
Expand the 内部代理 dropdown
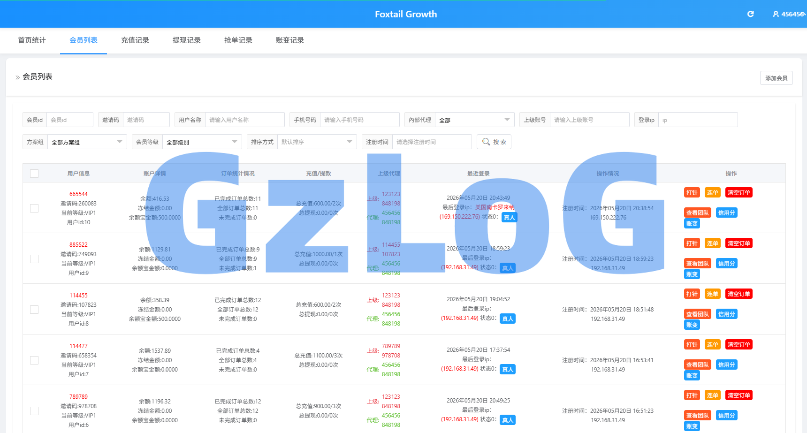(474, 120)
